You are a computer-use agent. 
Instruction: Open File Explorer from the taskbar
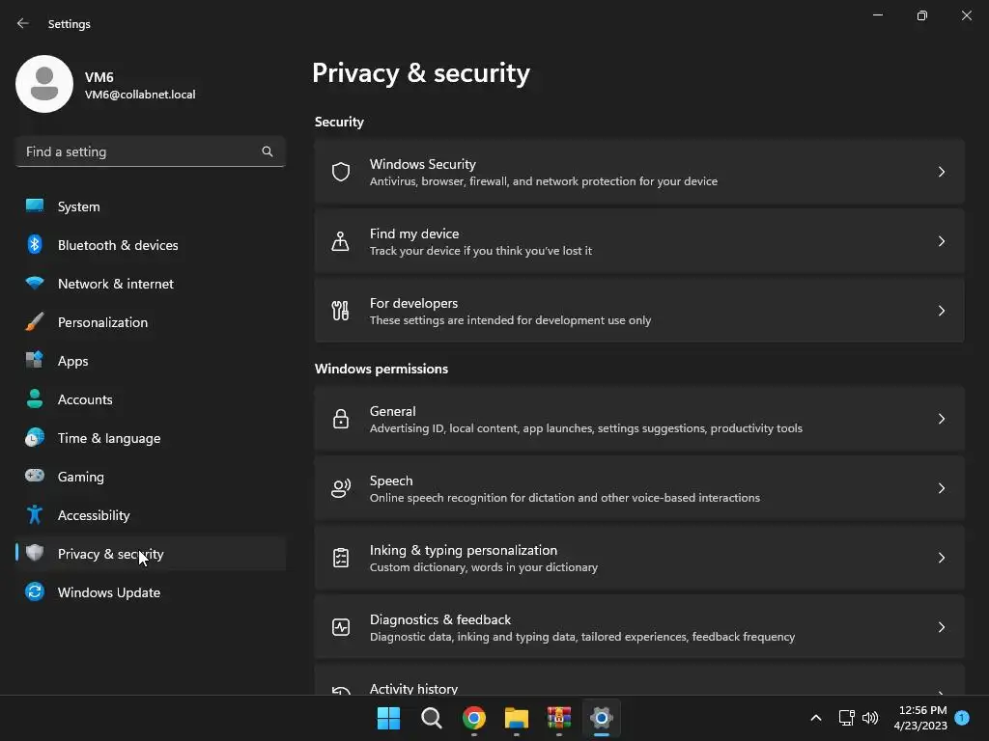pos(516,718)
